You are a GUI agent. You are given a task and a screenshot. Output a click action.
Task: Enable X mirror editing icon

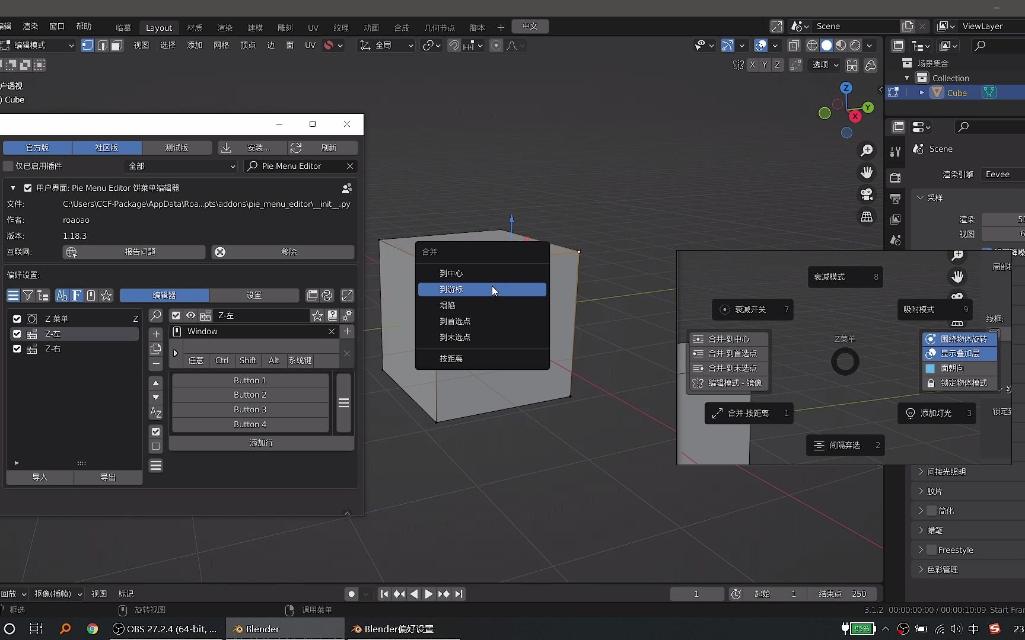coord(752,65)
